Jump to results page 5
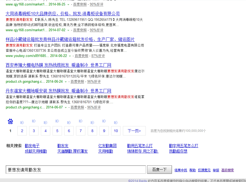 [57, 131]
